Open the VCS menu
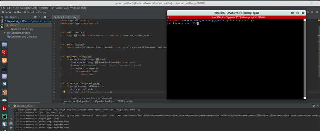 66,8
